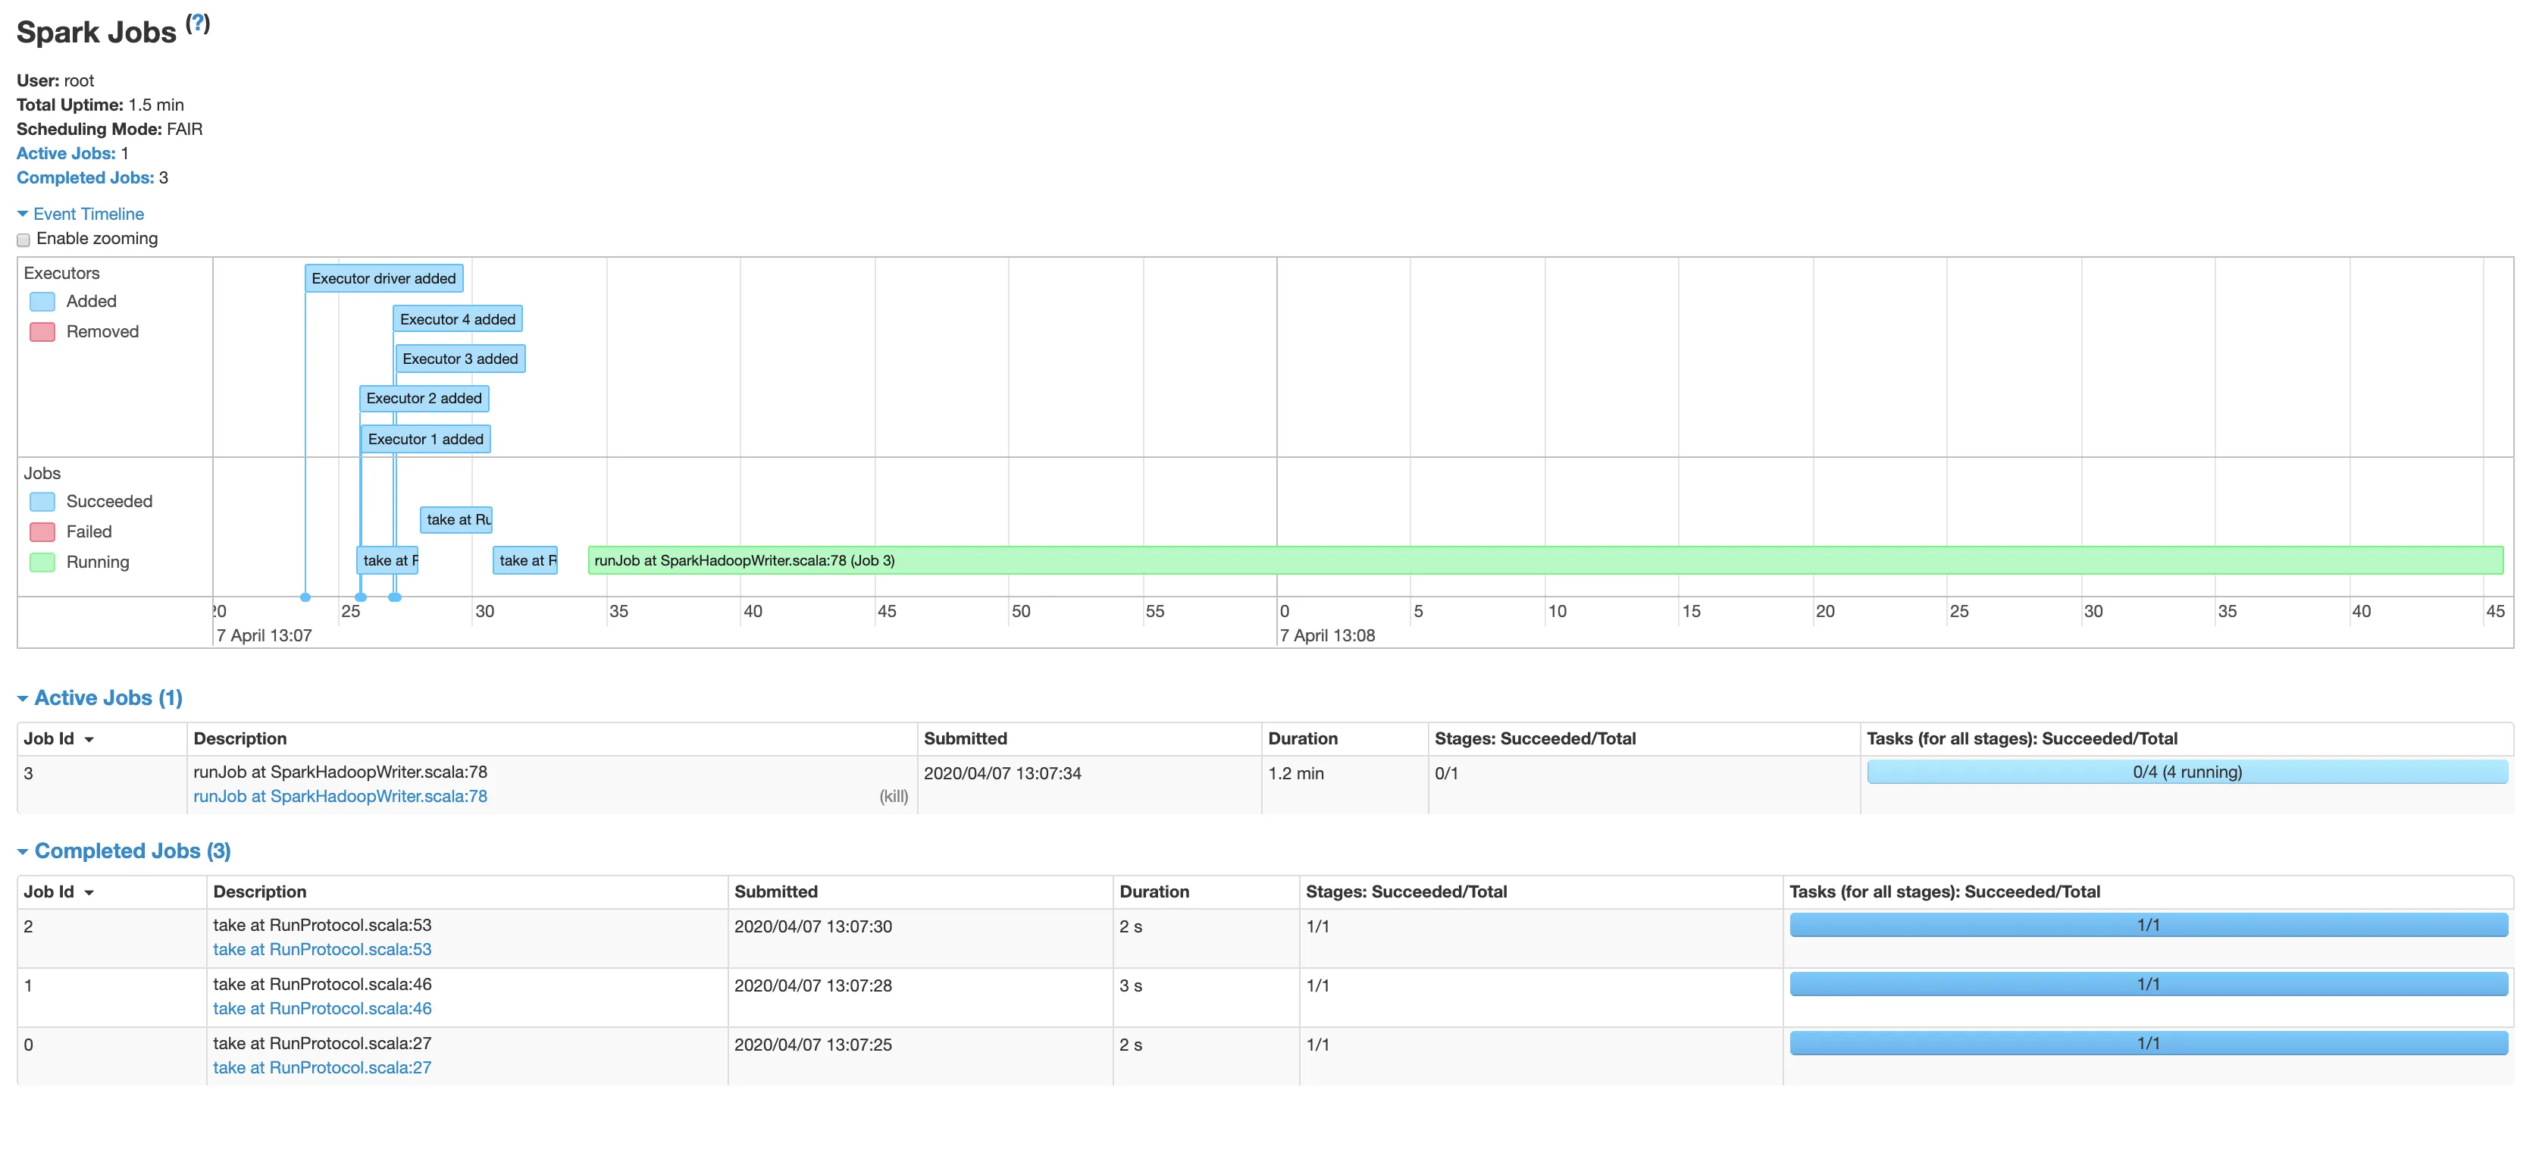Click the Removed executors legend swatch

click(x=42, y=332)
